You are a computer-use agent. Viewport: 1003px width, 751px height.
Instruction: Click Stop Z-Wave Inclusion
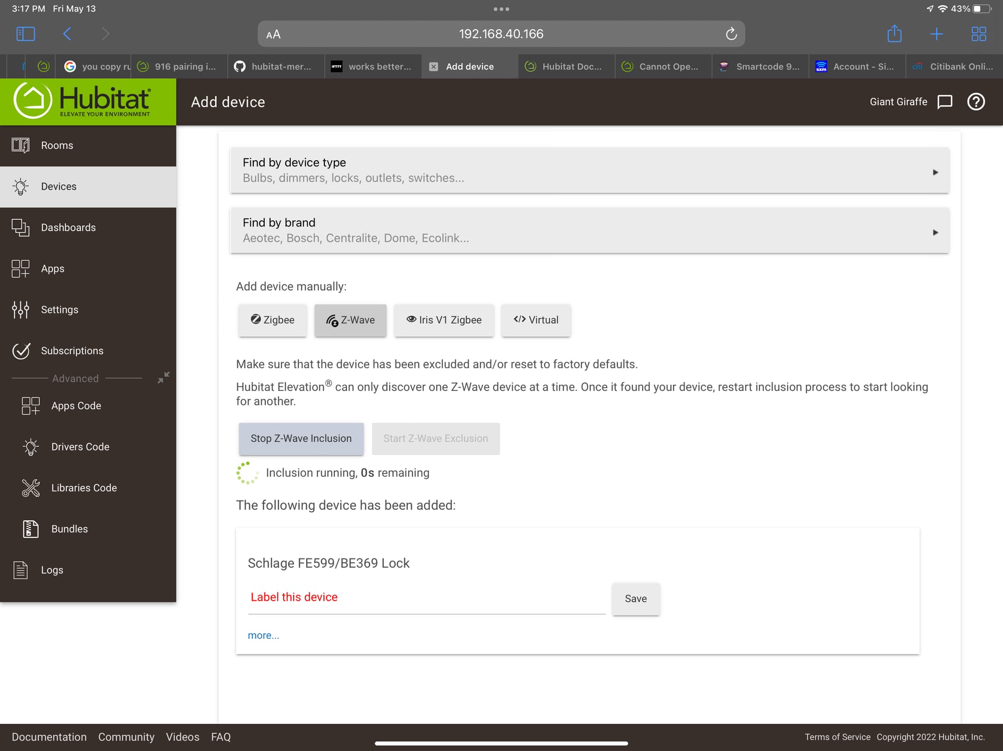[301, 438]
